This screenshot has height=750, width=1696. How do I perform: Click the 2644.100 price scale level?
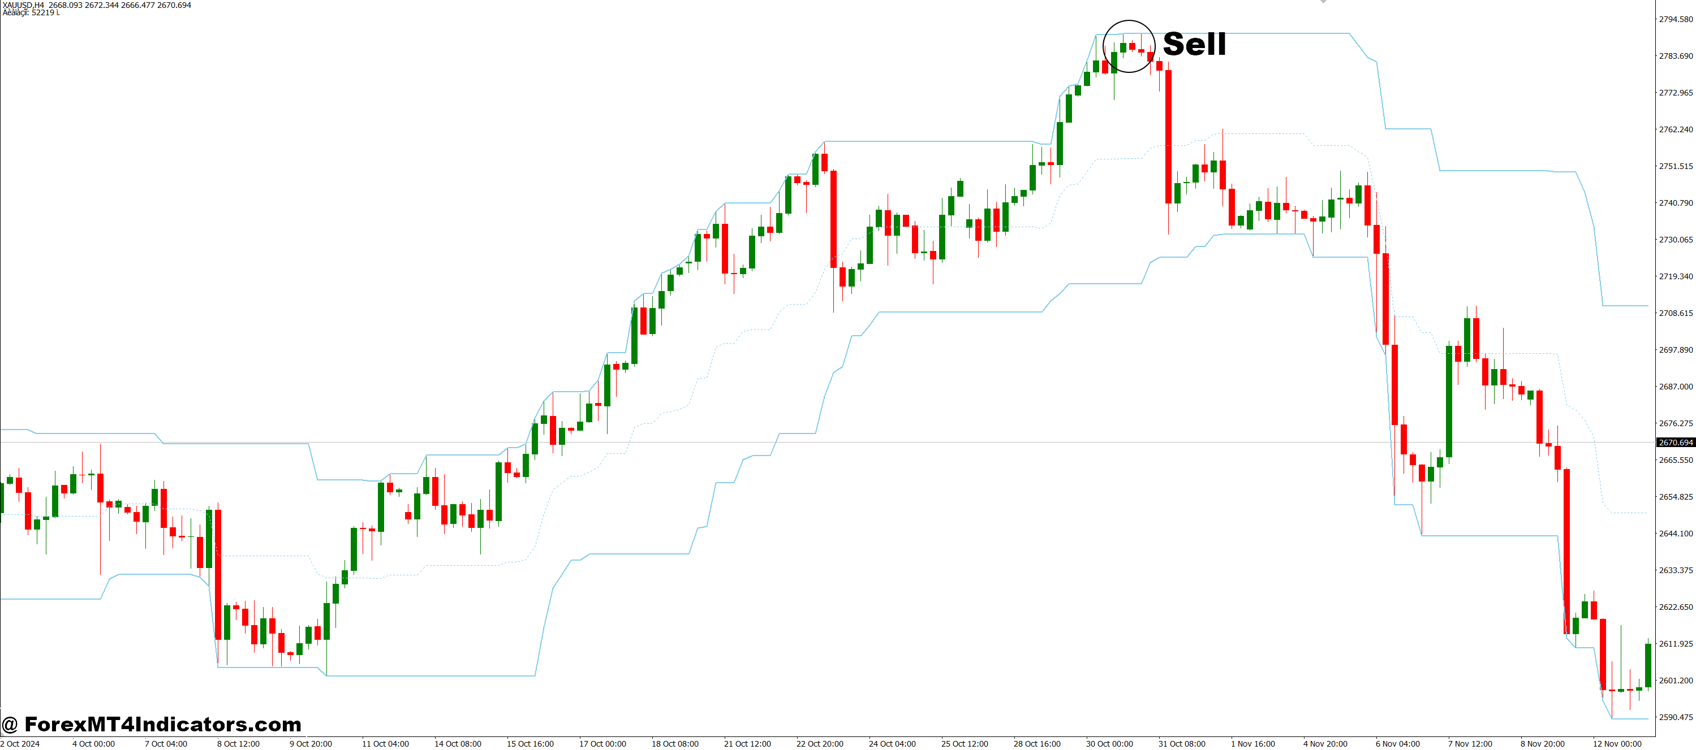[x=1676, y=534]
